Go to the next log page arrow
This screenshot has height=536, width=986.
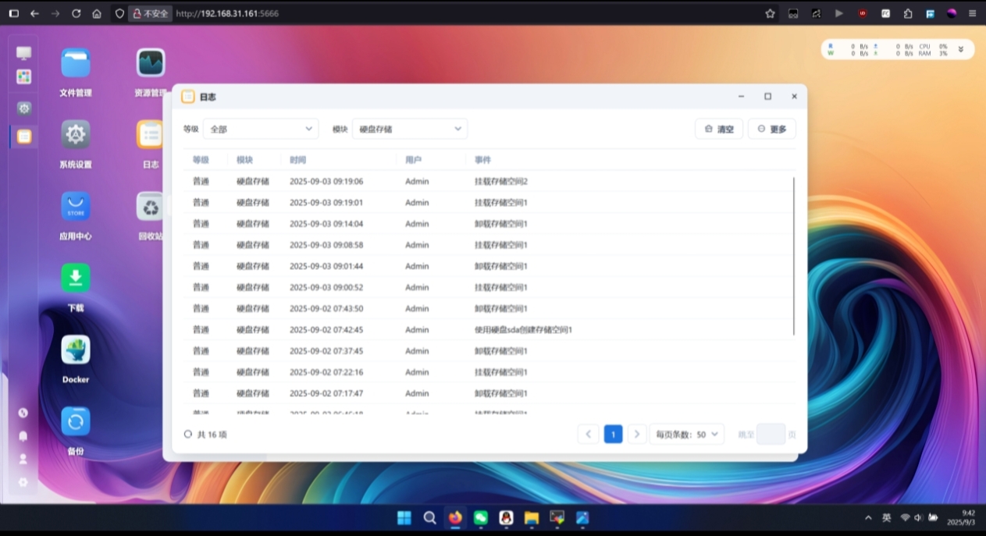[637, 435]
